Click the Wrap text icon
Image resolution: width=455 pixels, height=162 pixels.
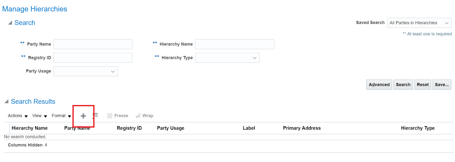point(138,116)
